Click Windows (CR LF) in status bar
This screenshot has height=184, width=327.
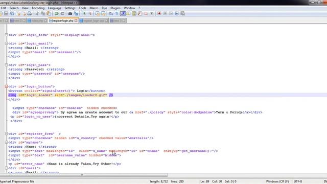point(277,181)
